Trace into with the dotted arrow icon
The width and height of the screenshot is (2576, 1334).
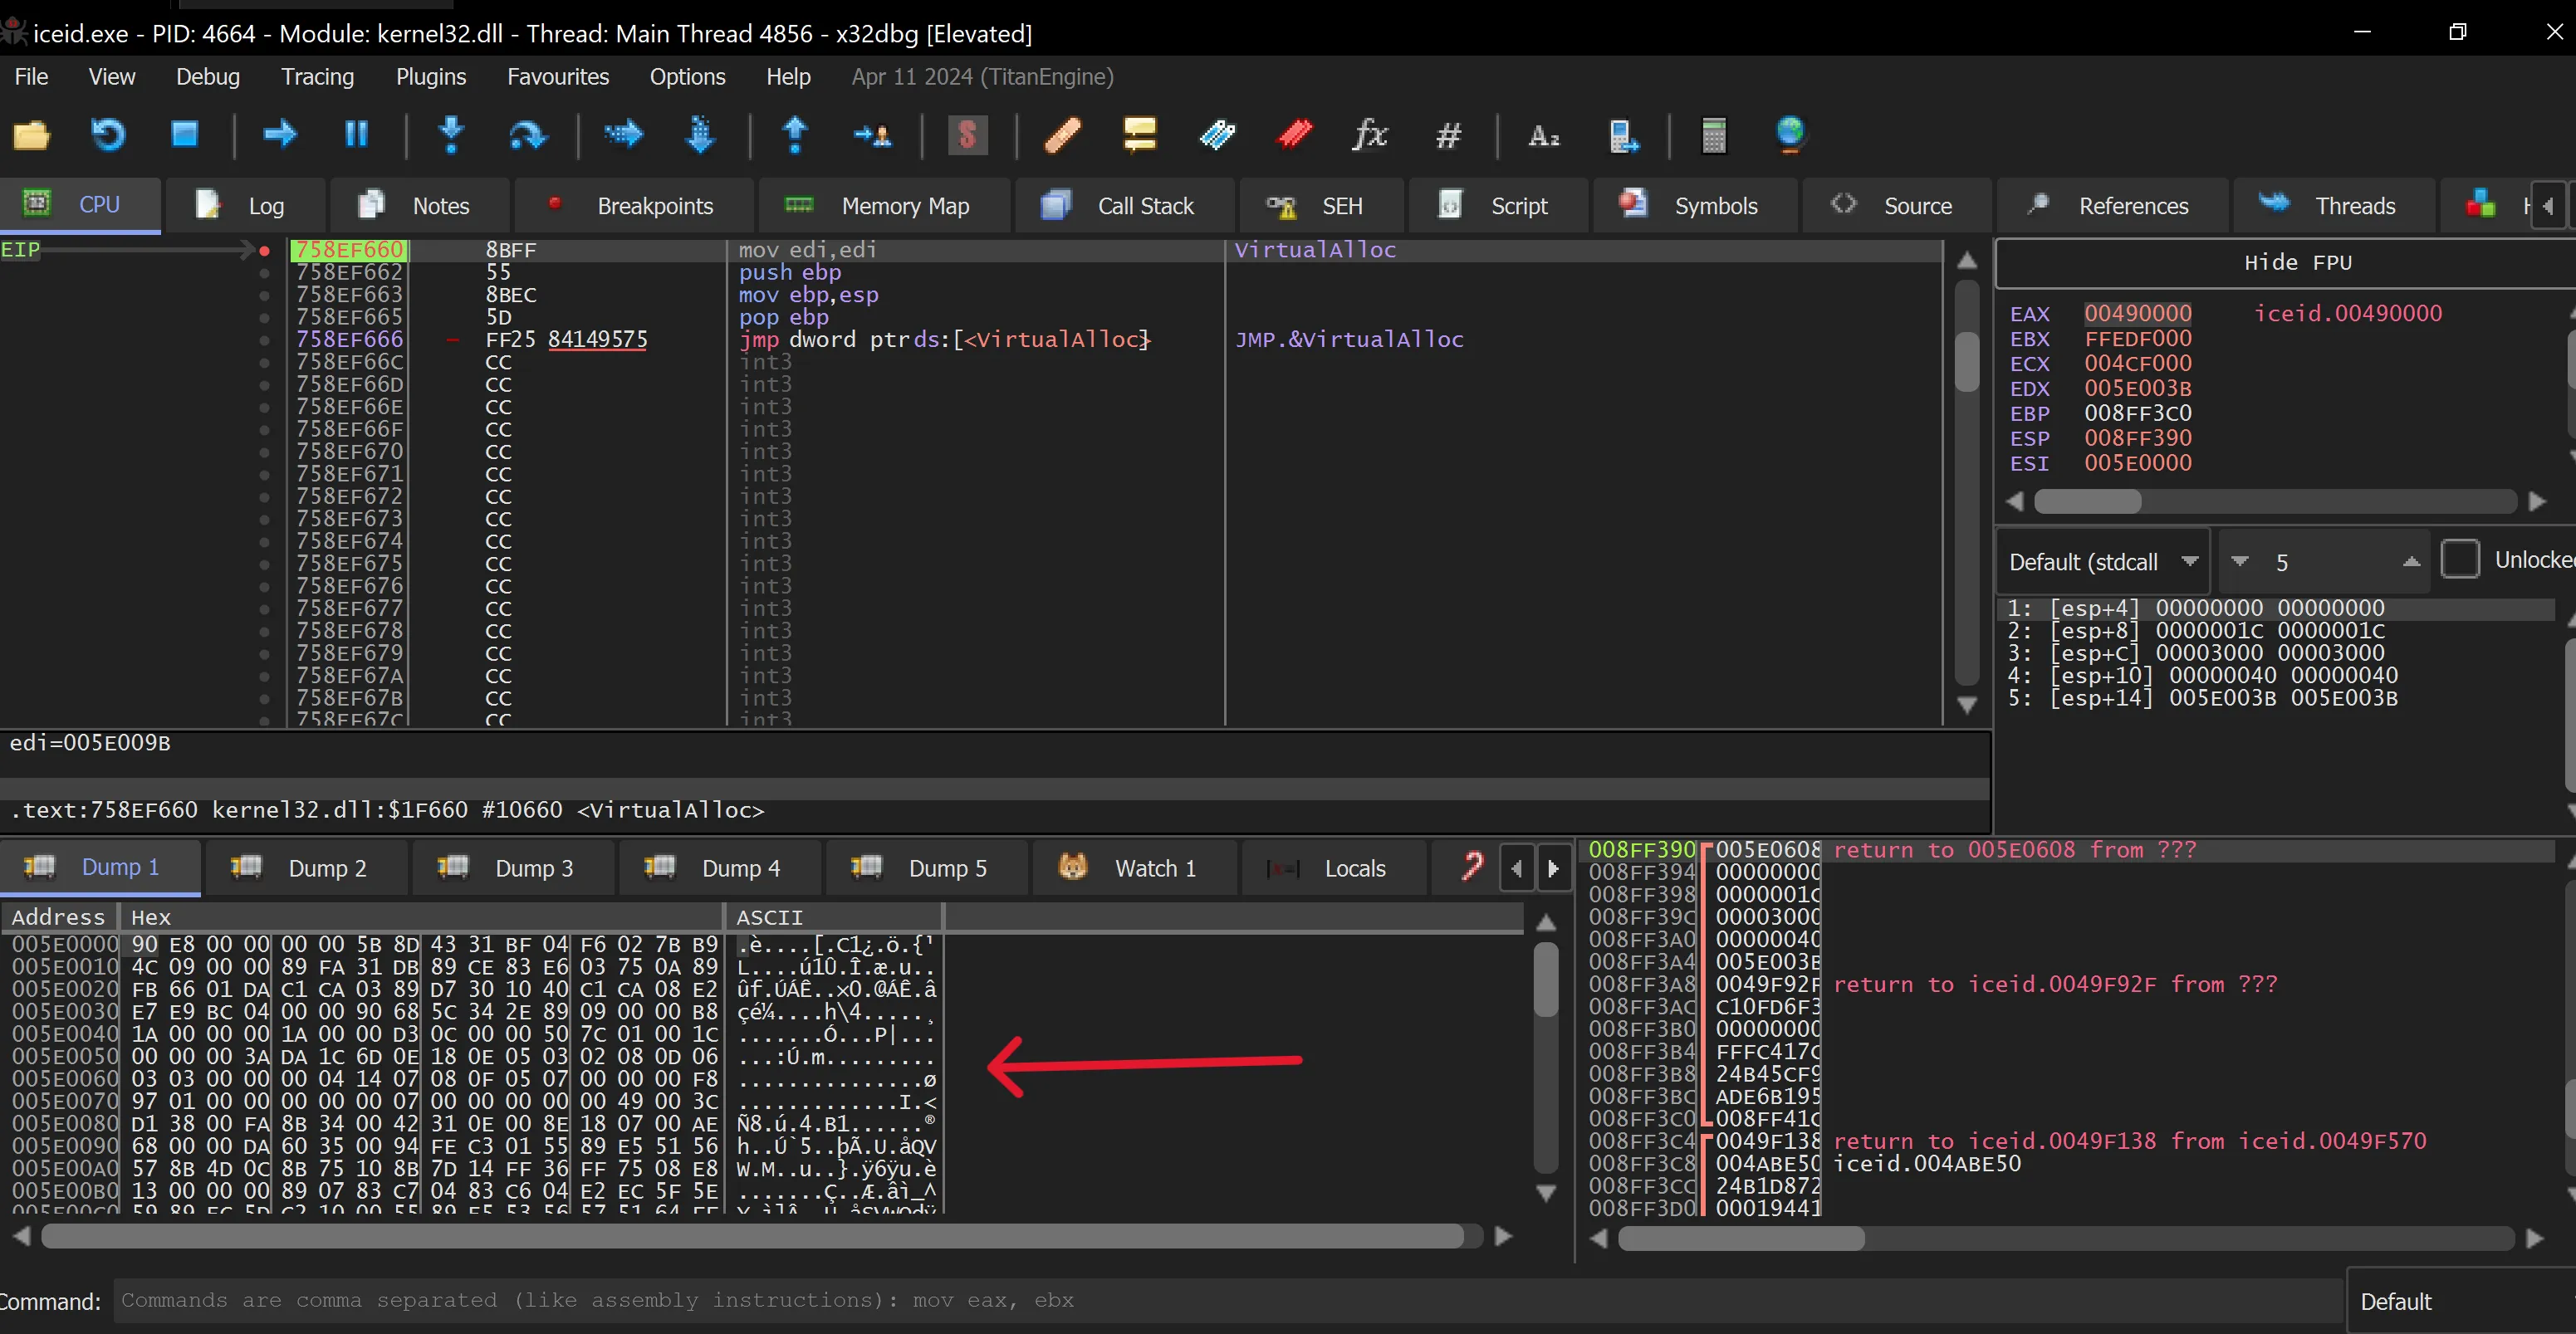[623, 135]
